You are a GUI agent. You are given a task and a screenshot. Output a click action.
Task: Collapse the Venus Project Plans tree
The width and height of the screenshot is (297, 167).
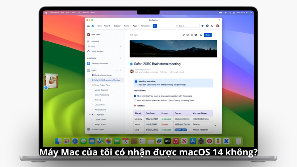[90, 85]
